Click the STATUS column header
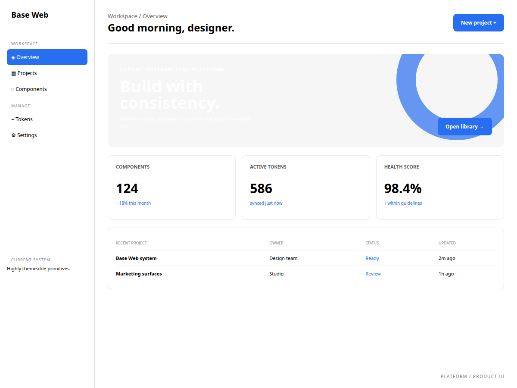Screen dimensions: 517x388 point(372,243)
